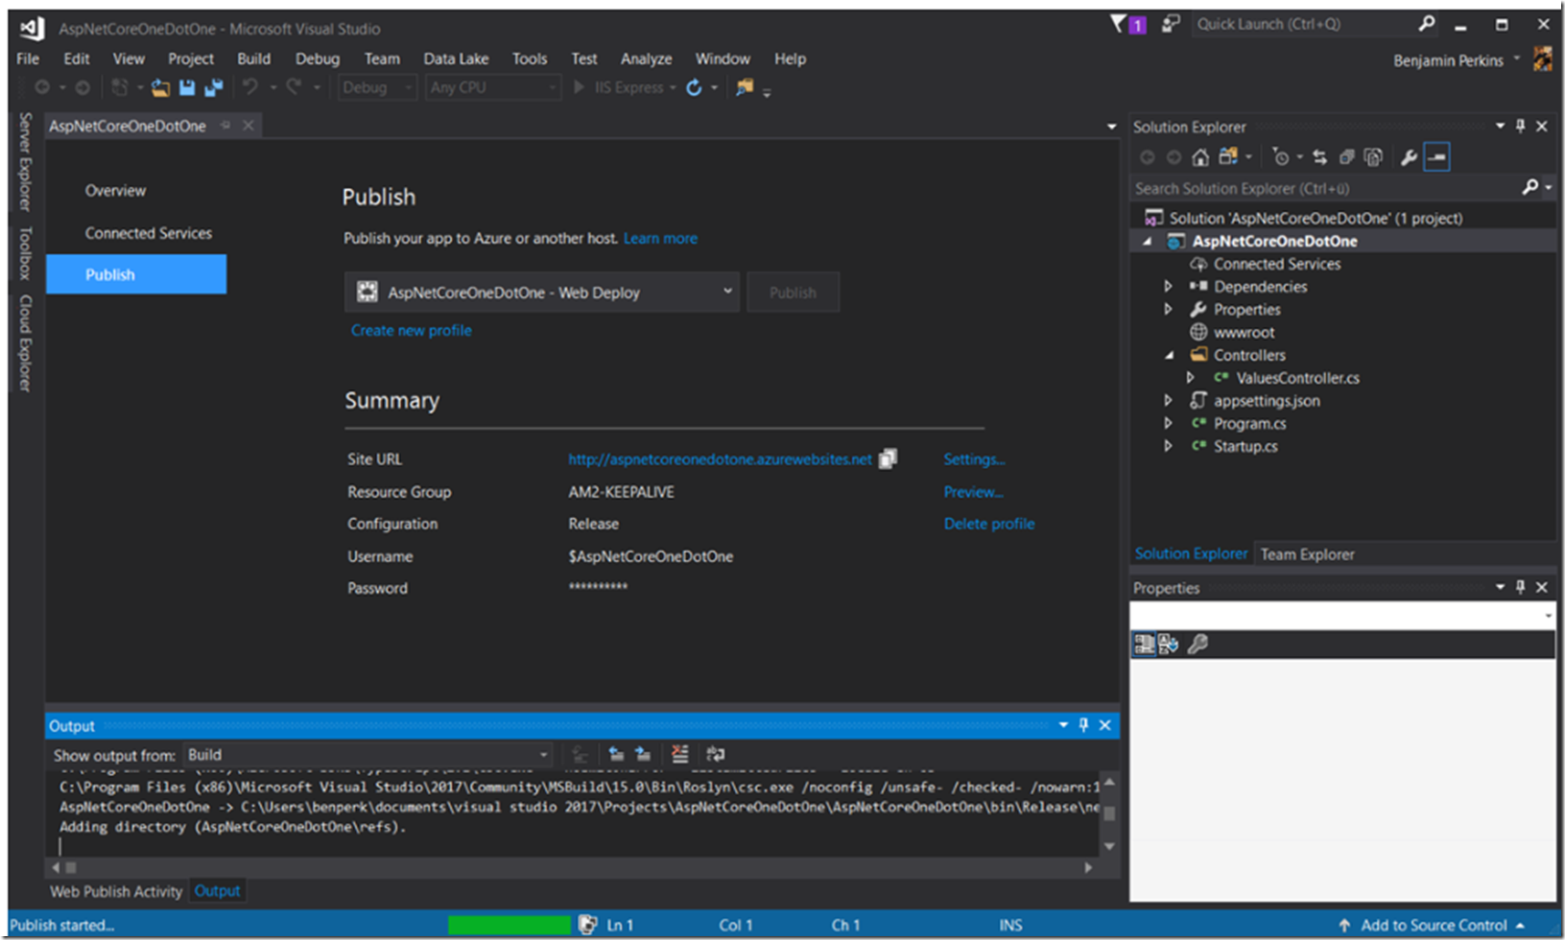Toggle the Show All Files icon
The height and width of the screenshot is (940, 1565).
point(1373,156)
